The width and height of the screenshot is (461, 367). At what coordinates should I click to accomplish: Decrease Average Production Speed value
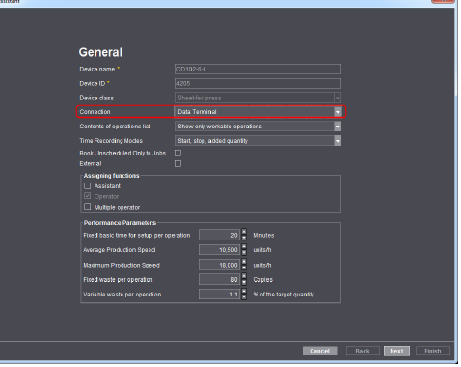244,253
